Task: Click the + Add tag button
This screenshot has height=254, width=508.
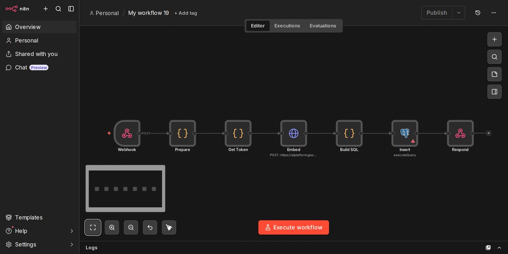Action: 186,13
